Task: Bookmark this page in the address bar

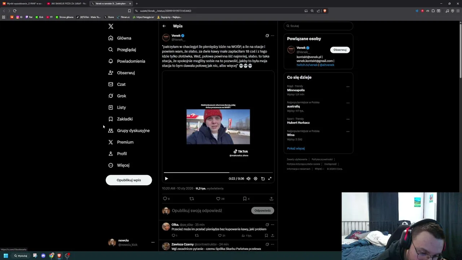Action: pyautogui.click(x=130, y=11)
